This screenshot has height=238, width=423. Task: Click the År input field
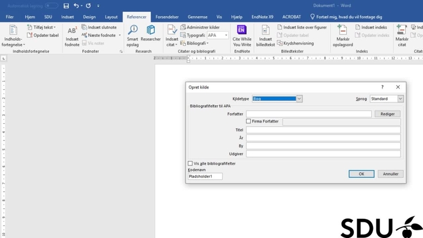click(323, 138)
